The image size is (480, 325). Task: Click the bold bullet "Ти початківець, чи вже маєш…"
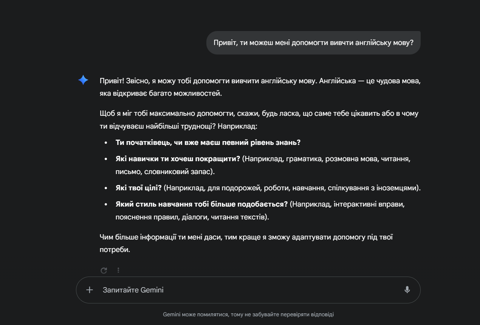[x=208, y=143]
